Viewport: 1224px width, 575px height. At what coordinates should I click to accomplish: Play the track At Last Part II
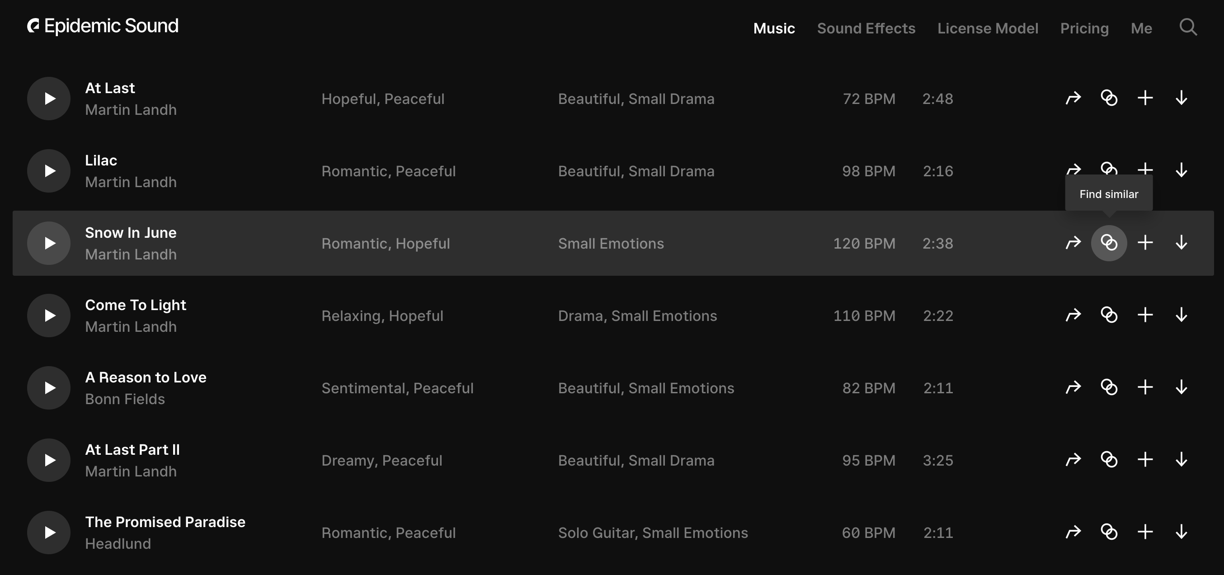pyautogui.click(x=49, y=460)
